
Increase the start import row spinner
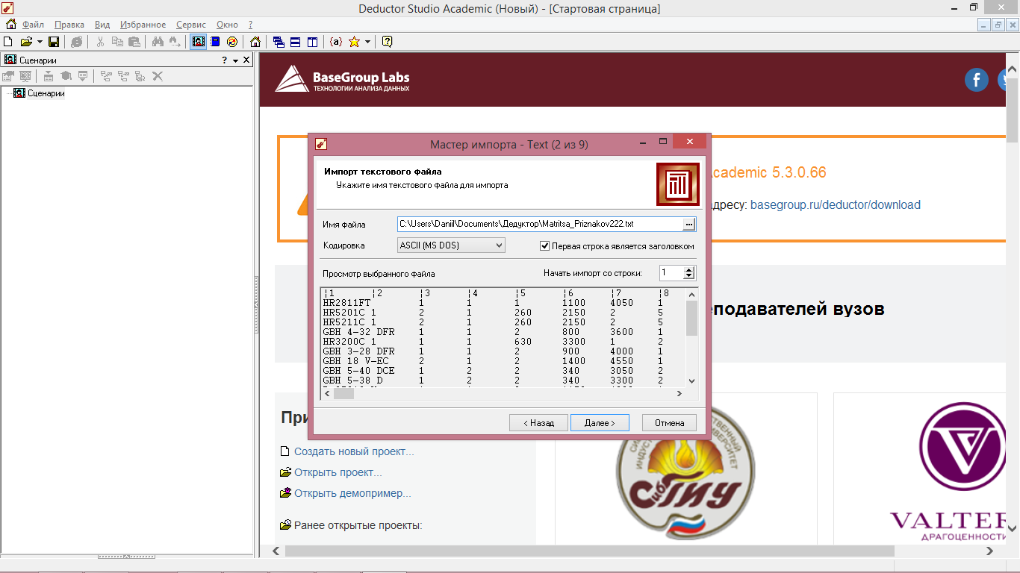(x=689, y=270)
